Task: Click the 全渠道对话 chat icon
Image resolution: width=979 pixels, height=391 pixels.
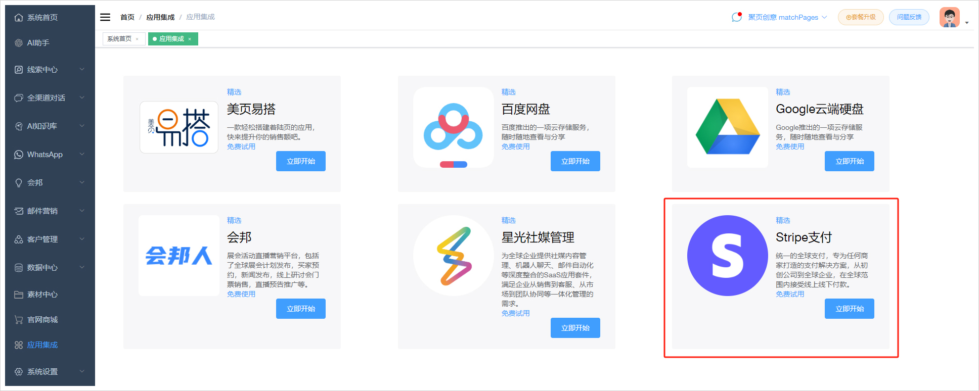Action: [x=19, y=98]
